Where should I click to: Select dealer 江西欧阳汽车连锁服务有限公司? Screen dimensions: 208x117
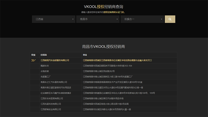point(55,60)
